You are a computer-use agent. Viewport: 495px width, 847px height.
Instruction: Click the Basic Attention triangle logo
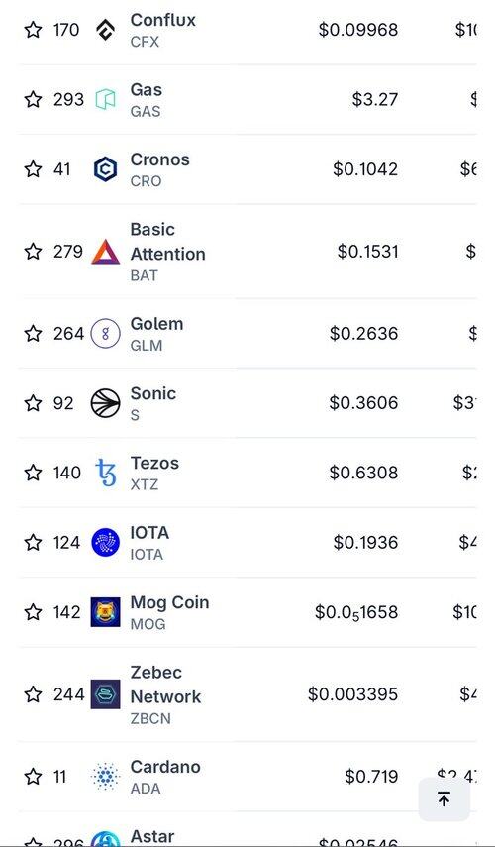pyautogui.click(x=105, y=252)
